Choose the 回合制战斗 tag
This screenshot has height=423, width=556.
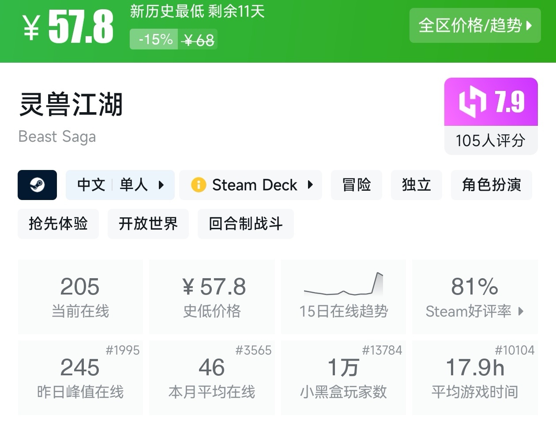coord(245,224)
